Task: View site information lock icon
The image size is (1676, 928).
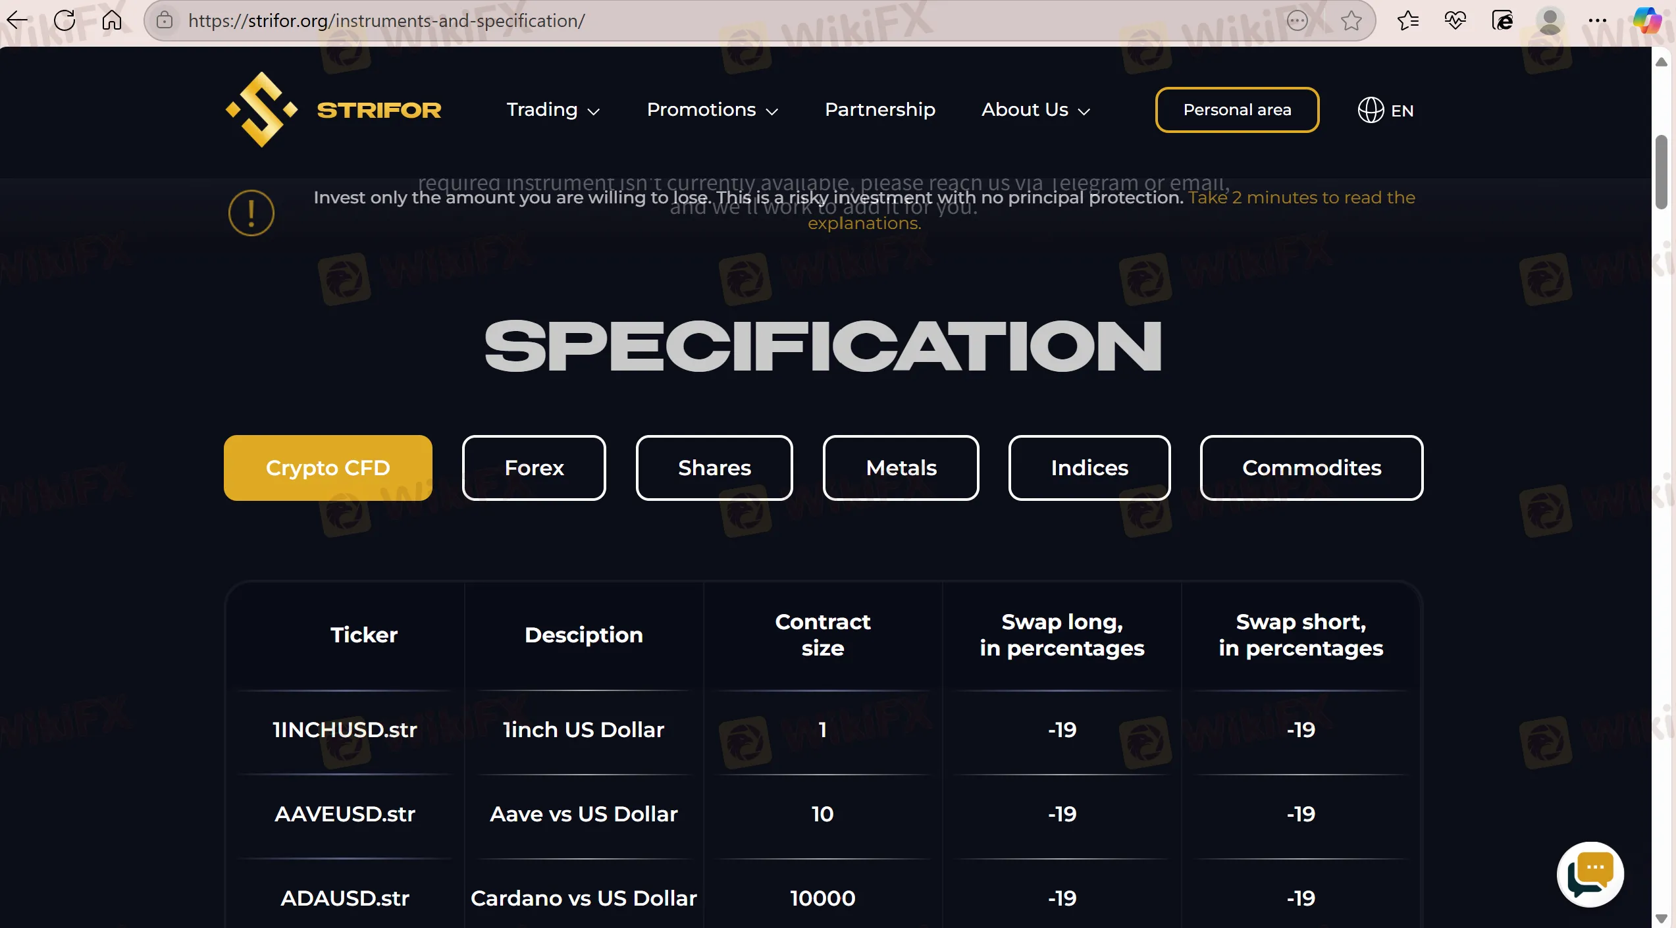Action: (165, 20)
